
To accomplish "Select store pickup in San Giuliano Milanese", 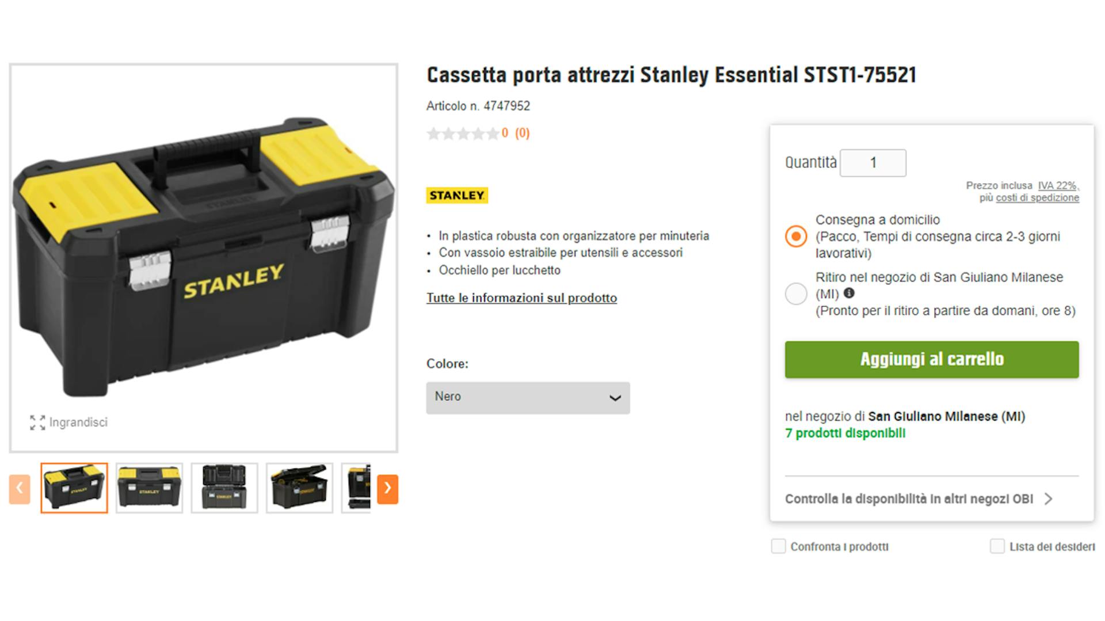I will coord(796,294).
